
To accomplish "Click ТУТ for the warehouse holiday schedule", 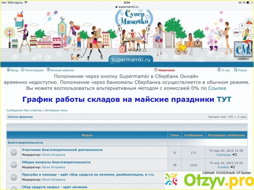I will click(x=224, y=99).
